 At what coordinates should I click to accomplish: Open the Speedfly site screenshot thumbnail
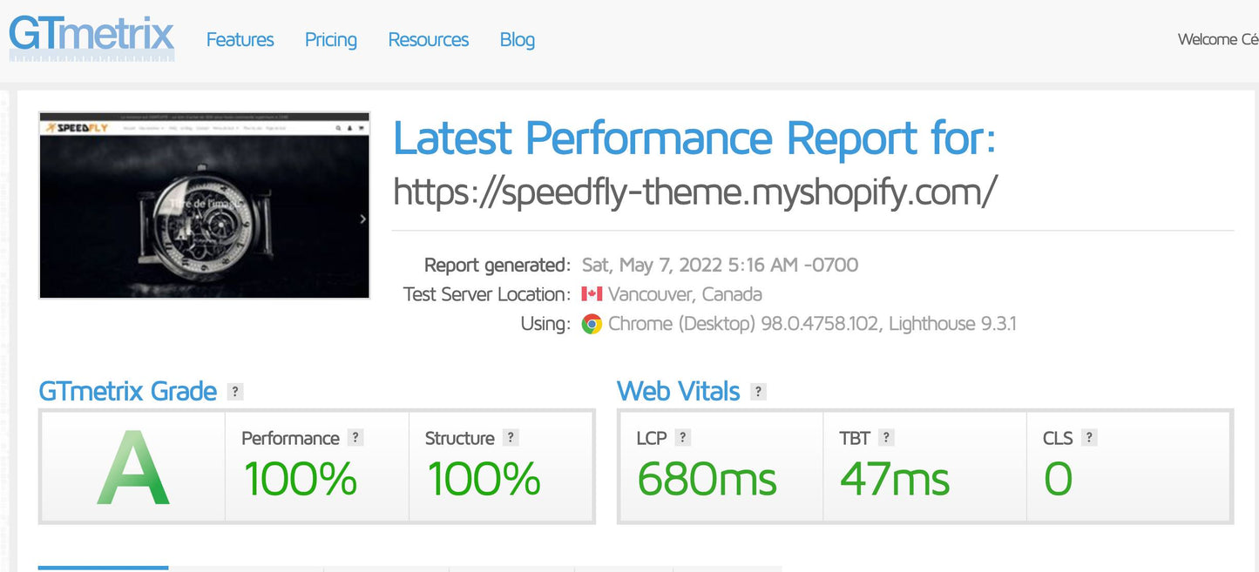[205, 205]
